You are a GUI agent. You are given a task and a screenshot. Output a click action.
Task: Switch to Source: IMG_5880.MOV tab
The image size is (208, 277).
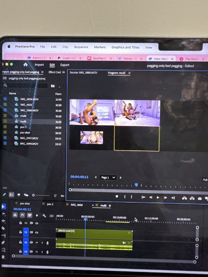pyautogui.click(x=84, y=72)
